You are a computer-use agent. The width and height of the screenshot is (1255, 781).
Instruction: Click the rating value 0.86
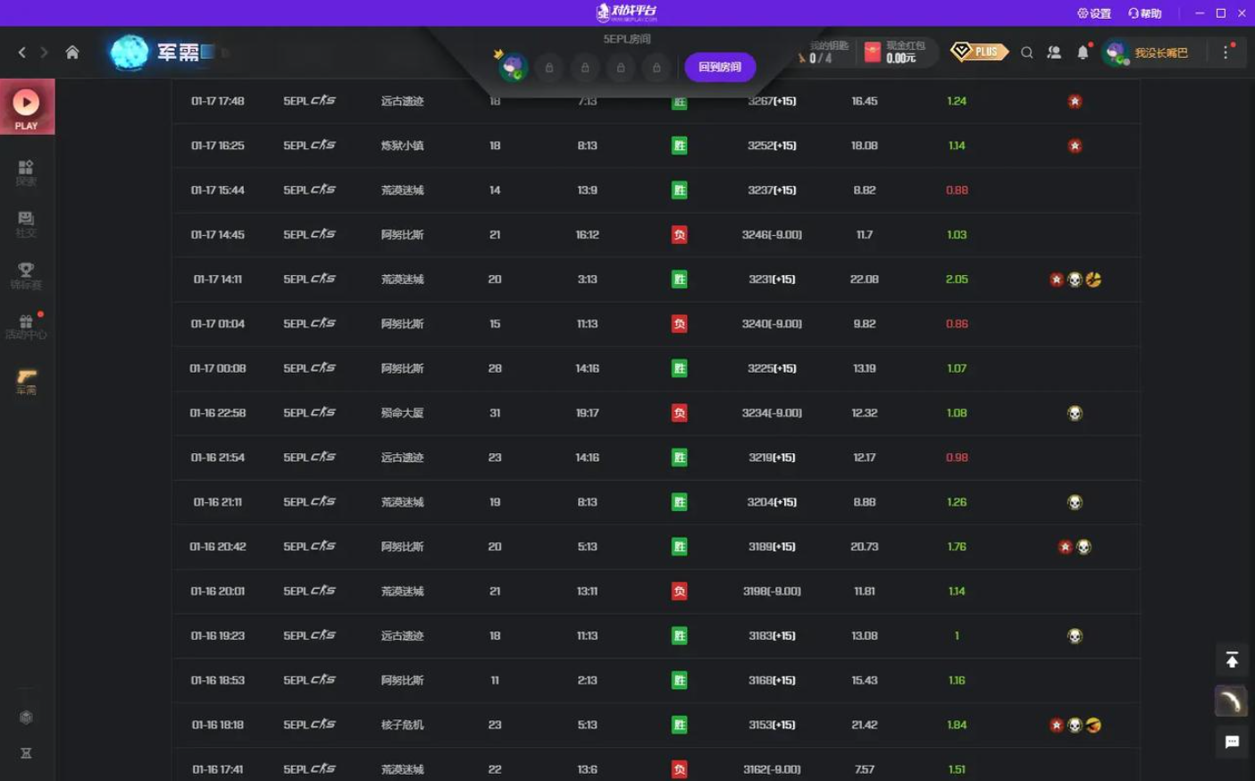click(957, 323)
